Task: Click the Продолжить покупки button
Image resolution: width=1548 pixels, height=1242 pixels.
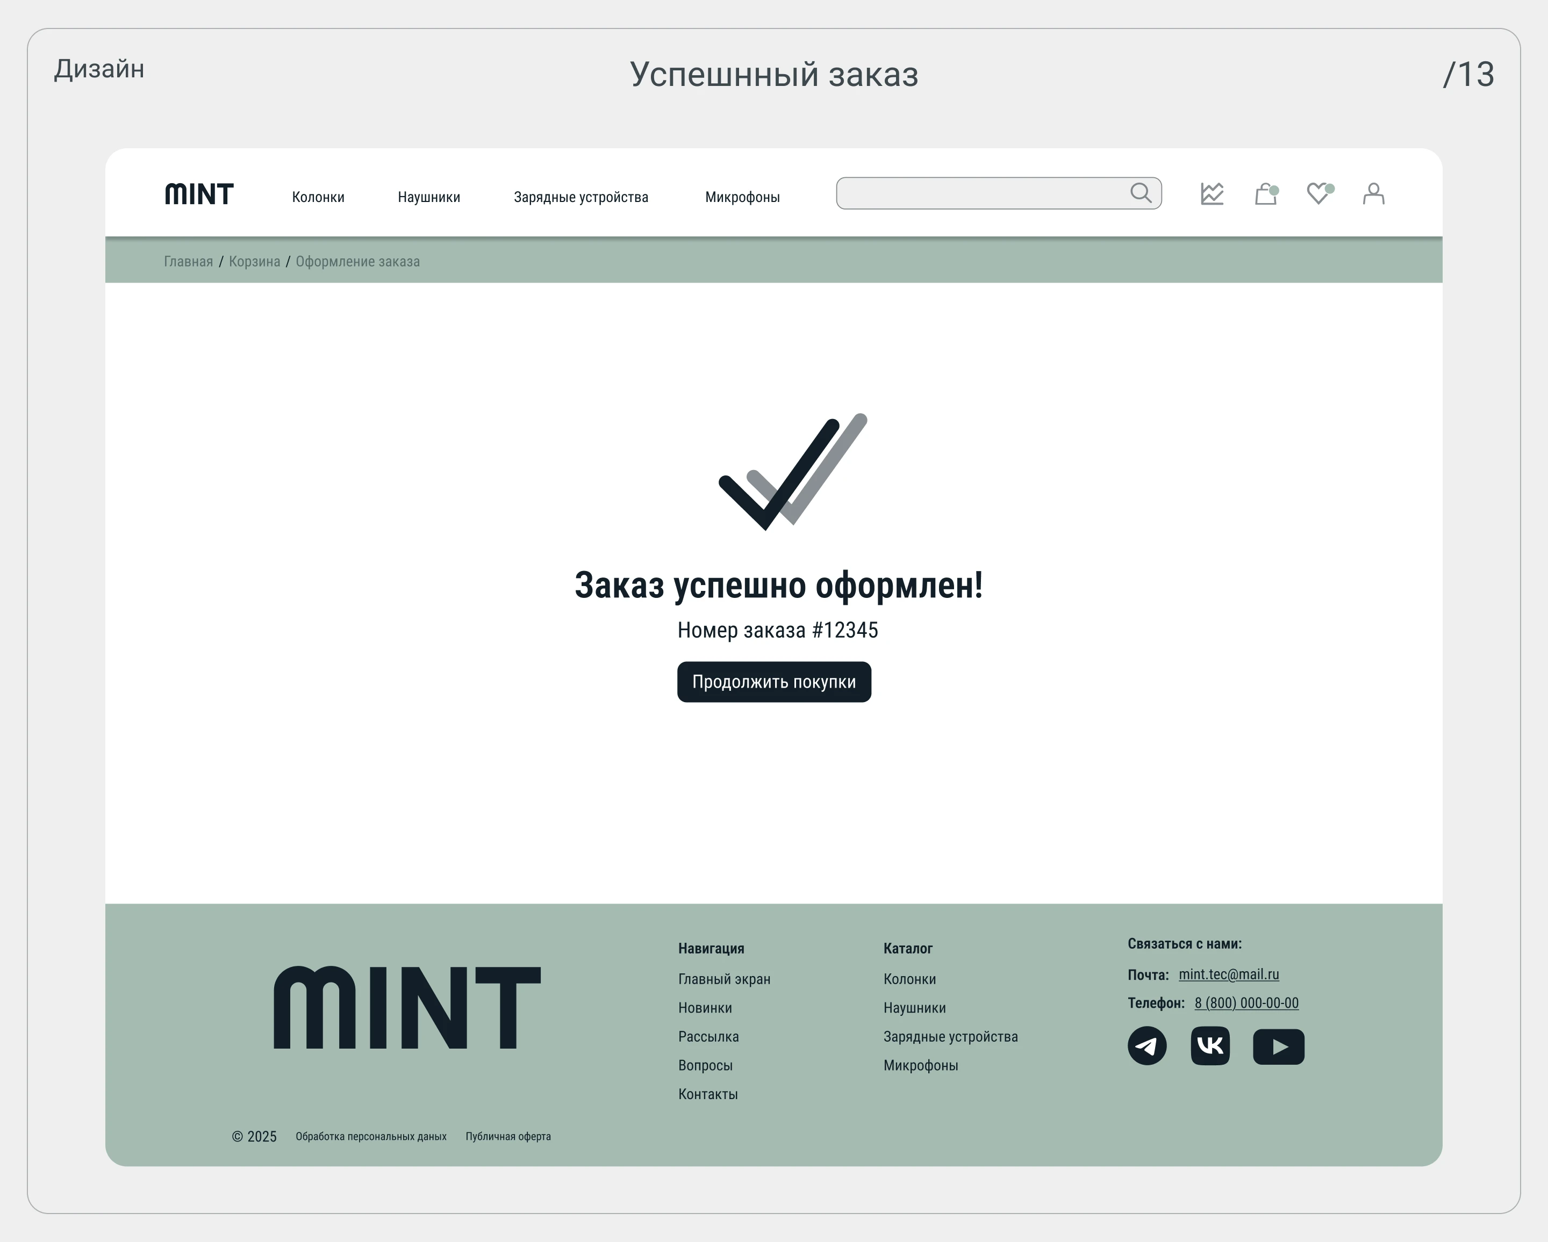Action: click(774, 682)
